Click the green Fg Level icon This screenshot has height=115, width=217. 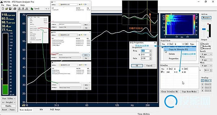[32, 9]
